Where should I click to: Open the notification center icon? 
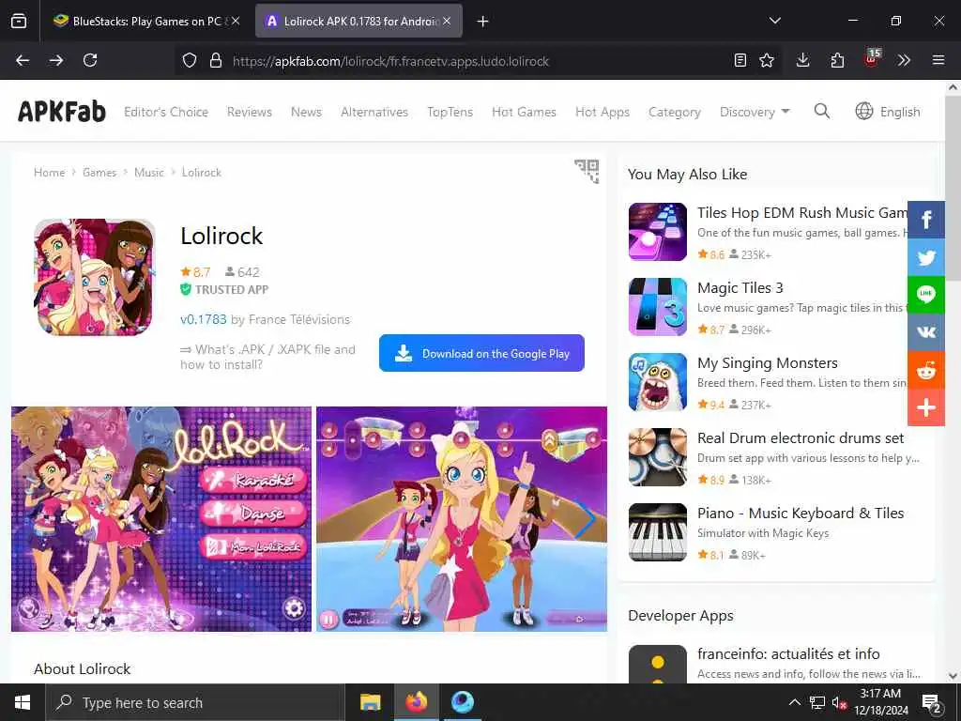[932, 702]
